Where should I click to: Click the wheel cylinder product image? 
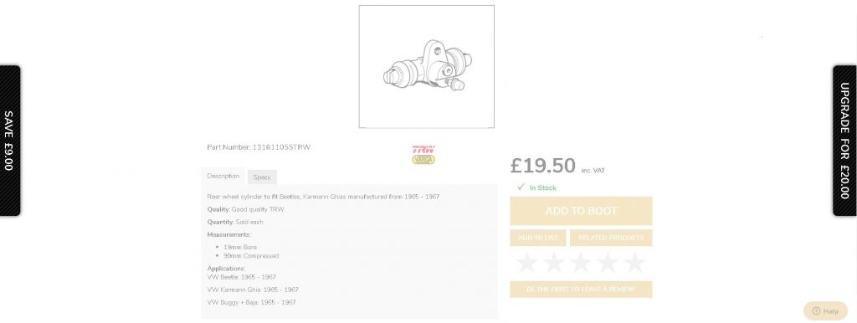pyautogui.click(x=426, y=67)
